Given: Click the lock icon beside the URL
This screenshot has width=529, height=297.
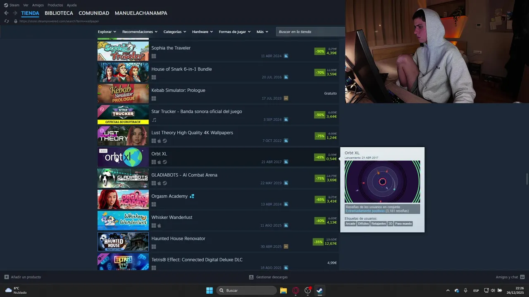Looking at the screenshot, I should [x=16, y=21].
